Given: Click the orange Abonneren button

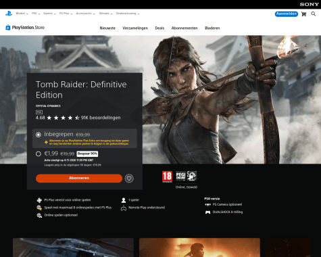Looking at the screenshot, I should click(x=79, y=178).
